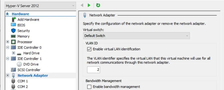Click the Bandwidth Management group label
224x90 pixels.
(x=104, y=81)
